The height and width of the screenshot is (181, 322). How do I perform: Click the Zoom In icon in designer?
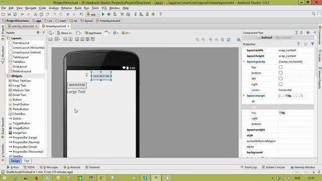(x=210, y=40)
